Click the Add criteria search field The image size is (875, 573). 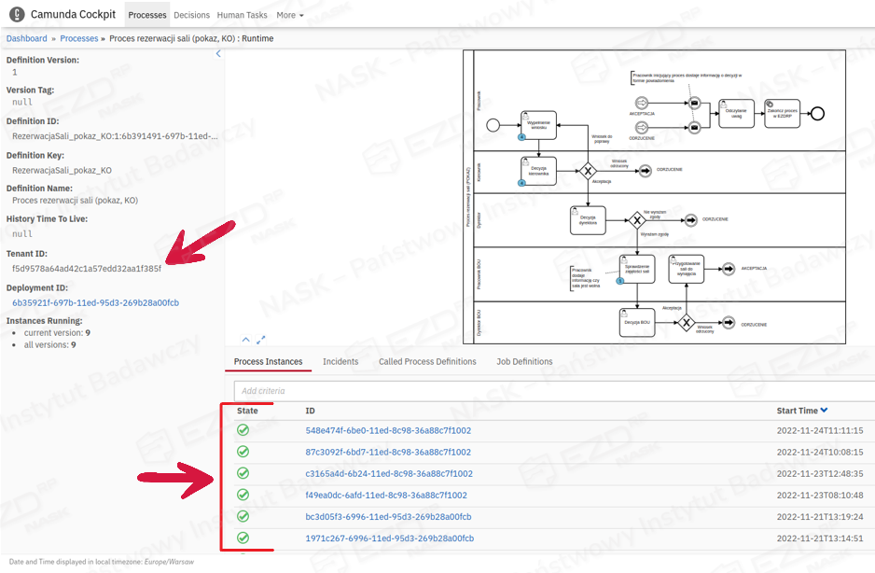point(550,391)
